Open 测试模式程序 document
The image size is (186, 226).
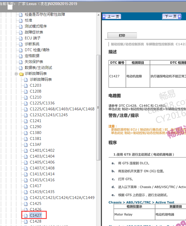click(36, 26)
